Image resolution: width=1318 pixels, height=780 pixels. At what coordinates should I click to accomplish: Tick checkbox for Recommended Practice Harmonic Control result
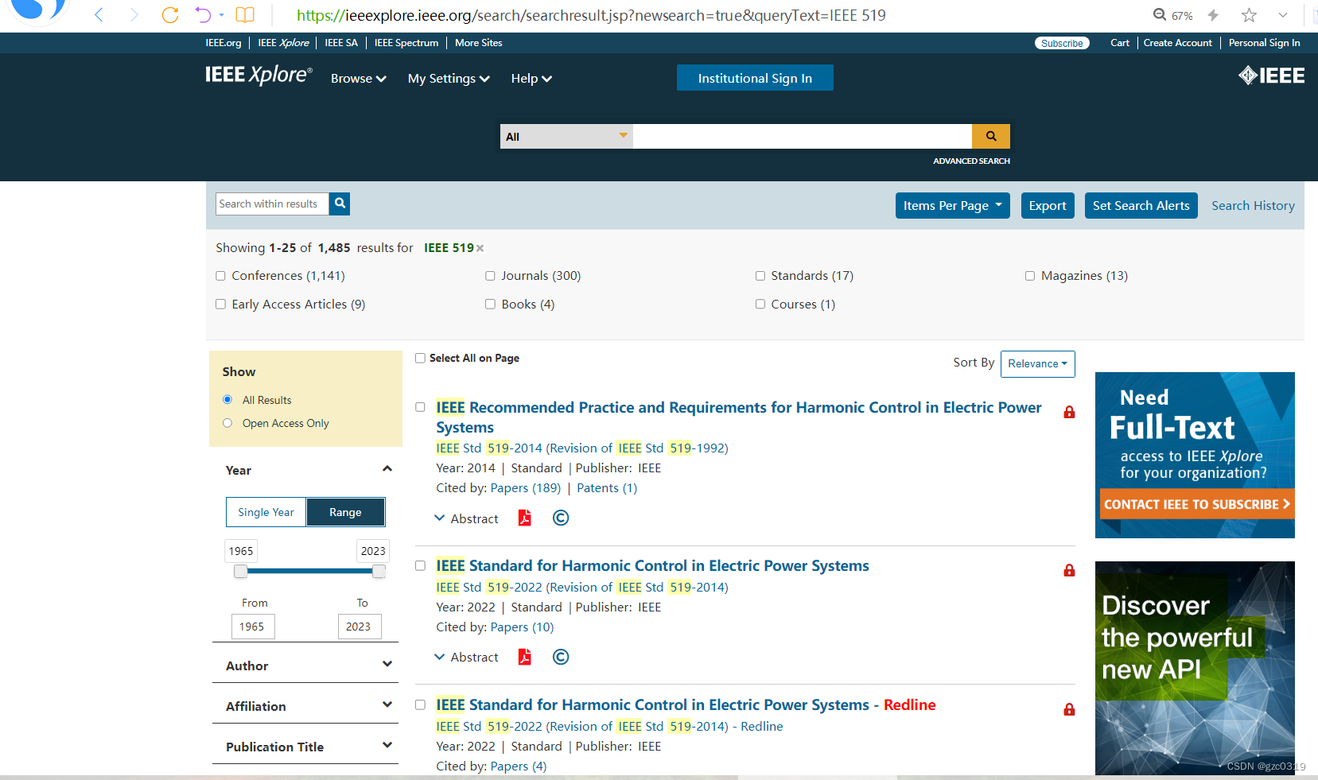[420, 407]
